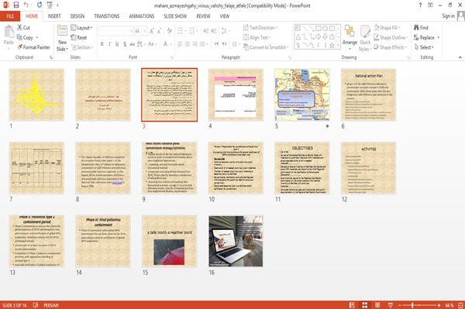Click the Arrange icon

coord(350,32)
